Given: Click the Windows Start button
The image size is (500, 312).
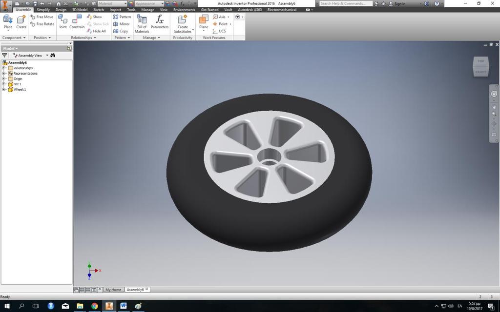Looking at the screenshot, I should (7, 306).
